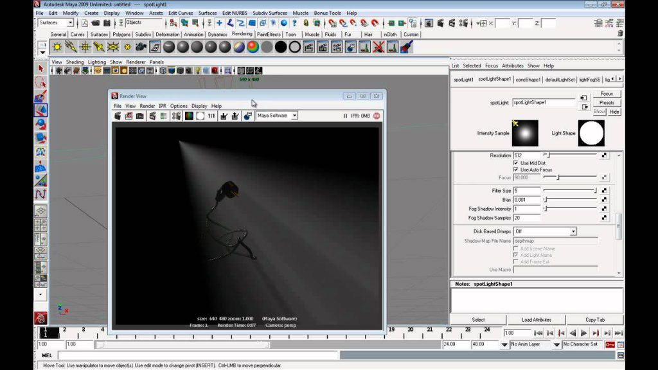This screenshot has width=658, height=370.
Task: Display alpha channel in Render View
Action: pos(200,116)
